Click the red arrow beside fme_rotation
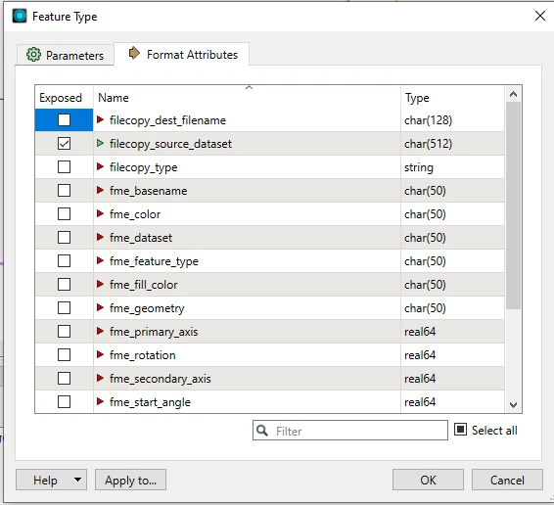This screenshot has height=505, width=554. point(100,355)
